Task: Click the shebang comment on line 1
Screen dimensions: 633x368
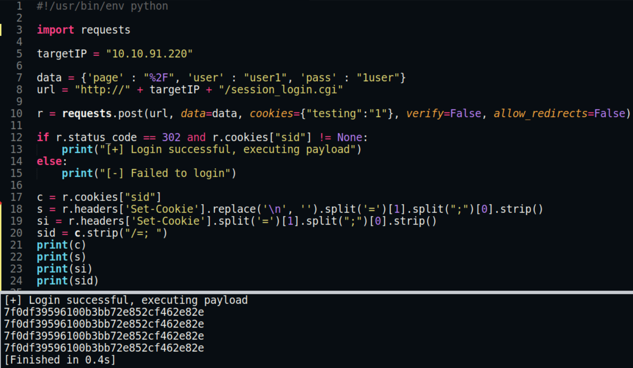Action: 102,6
